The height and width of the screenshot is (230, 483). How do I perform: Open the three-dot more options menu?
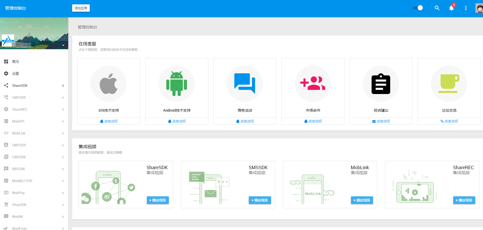(466, 8)
